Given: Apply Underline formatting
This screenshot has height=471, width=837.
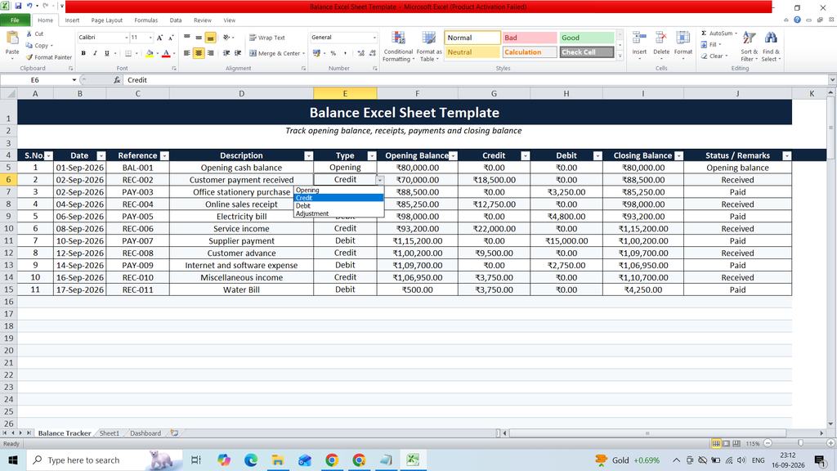Looking at the screenshot, I should 107,53.
